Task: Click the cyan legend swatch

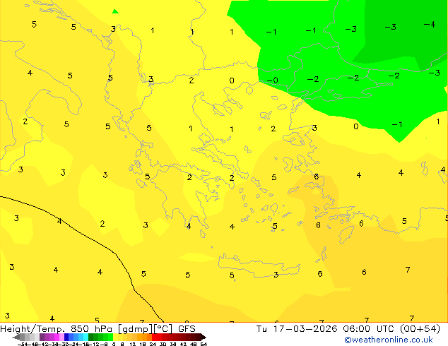Action: click(86, 337)
